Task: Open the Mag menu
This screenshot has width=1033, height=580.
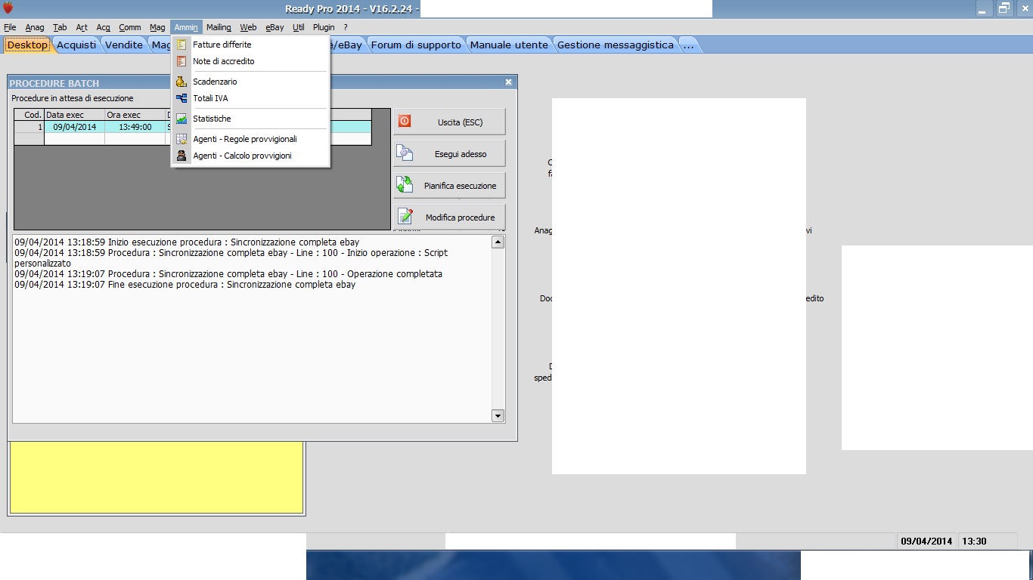Action: click(x=157, y=27)
